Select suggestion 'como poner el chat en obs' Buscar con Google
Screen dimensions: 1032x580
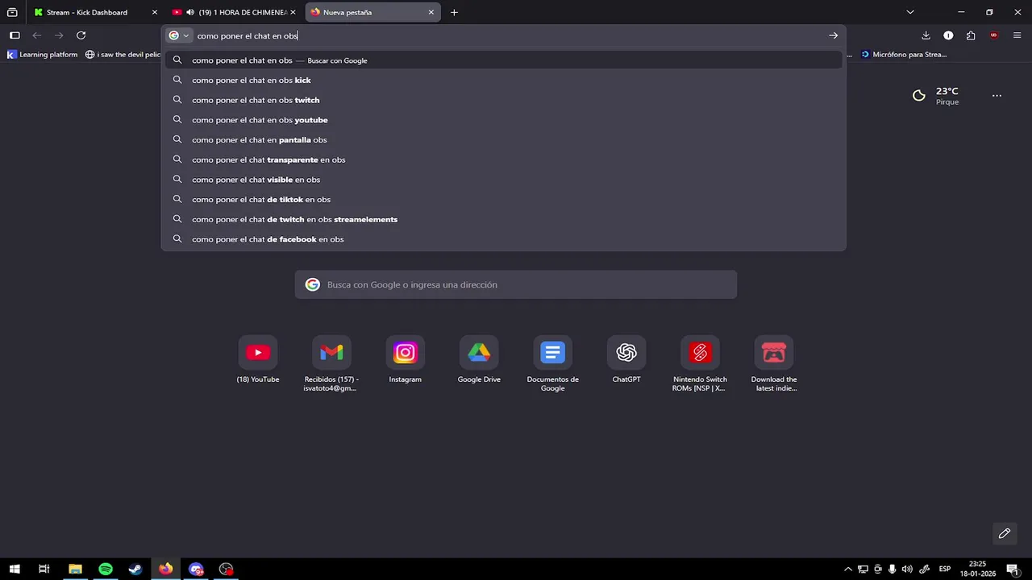click(504, 60)
